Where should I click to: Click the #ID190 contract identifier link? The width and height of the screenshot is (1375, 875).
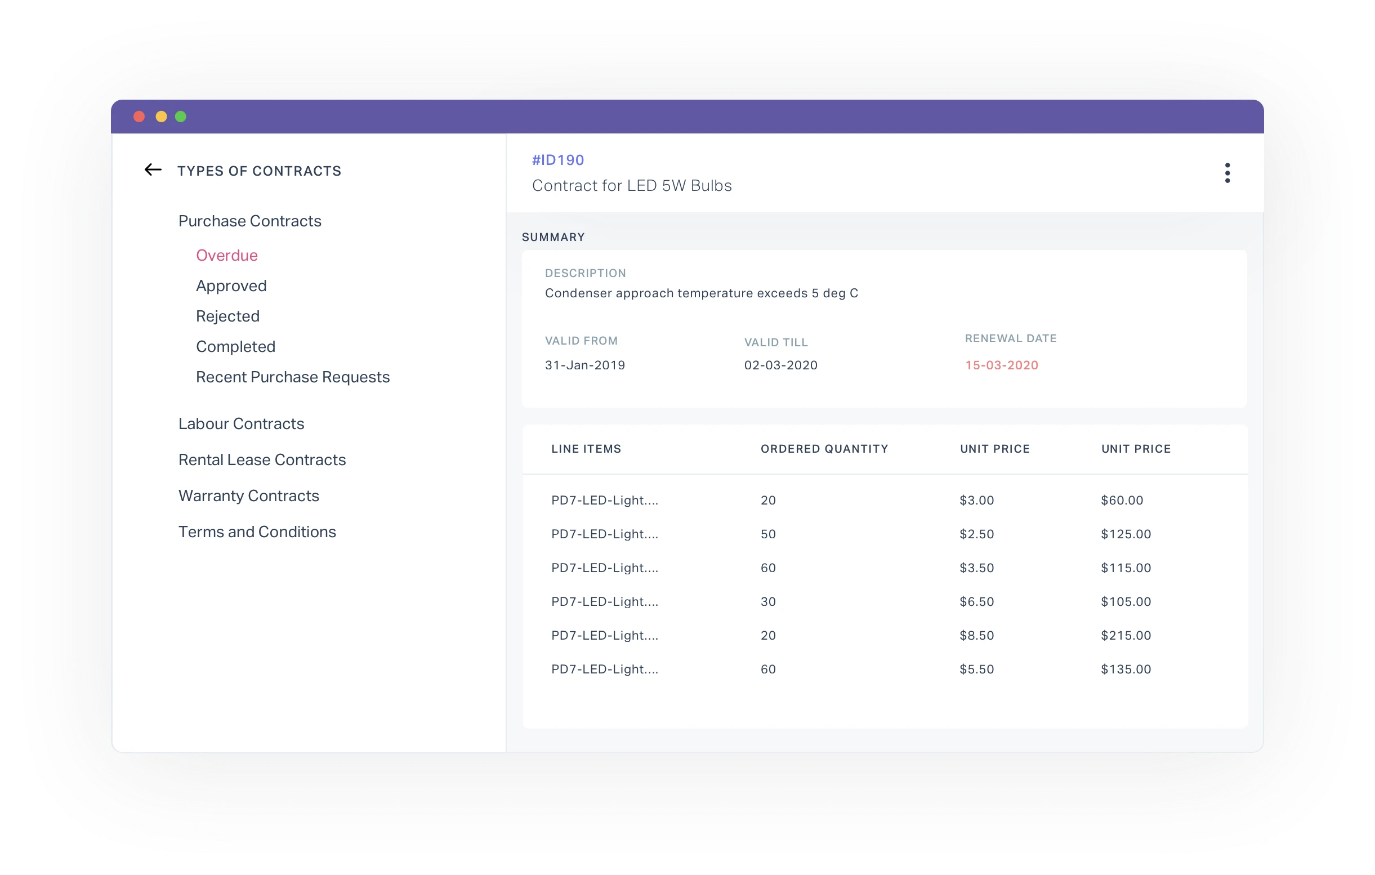coord(557,160)
